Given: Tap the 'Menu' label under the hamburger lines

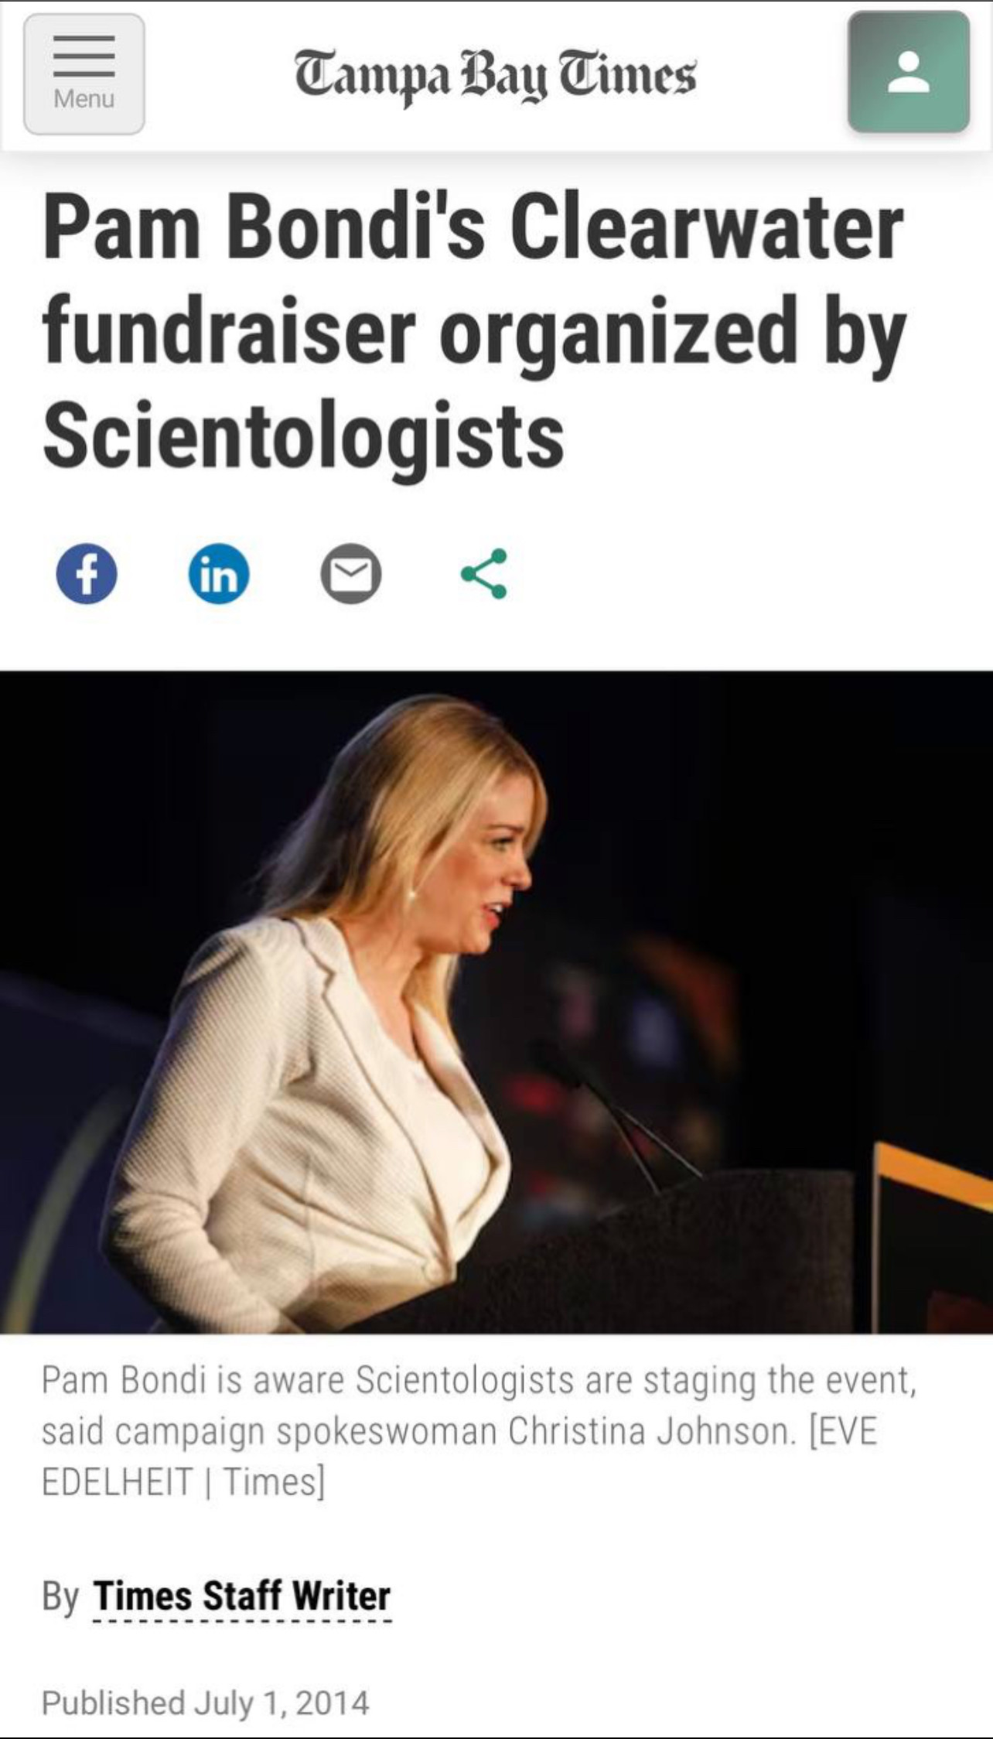Looking at the screenshot, I should pyautogui.click(x=84, y=99).
